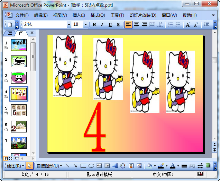Open the 格式(O) menu
The image size is (220, 181).
point(98,15)
